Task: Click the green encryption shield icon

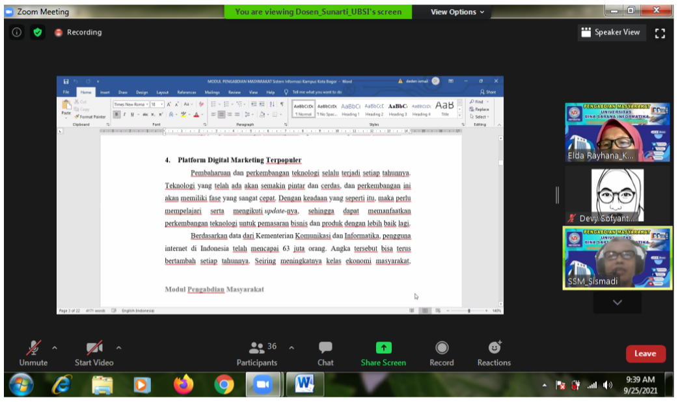Action: click(38, 33)
